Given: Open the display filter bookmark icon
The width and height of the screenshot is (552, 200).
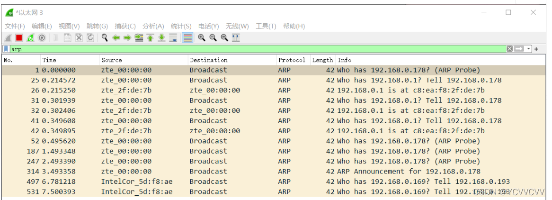Looking at the screenshot, I should tap(6, 49).
